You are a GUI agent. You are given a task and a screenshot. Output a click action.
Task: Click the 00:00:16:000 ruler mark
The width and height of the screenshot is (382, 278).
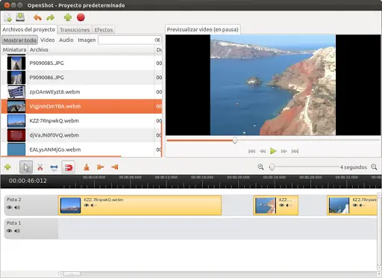(x=202, y=177)
